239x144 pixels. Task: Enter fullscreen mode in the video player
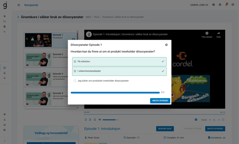[x=223, y=120]
